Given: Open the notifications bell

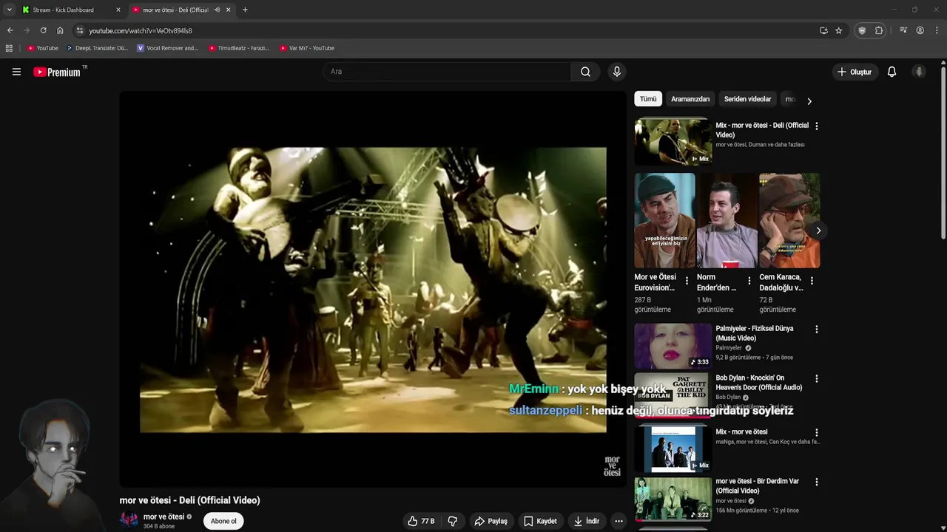Looking at the screenshot, I should tap(892, 72).
